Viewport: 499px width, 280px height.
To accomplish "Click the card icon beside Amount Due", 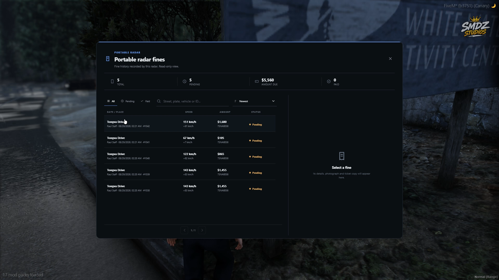I will click(257, 81).
